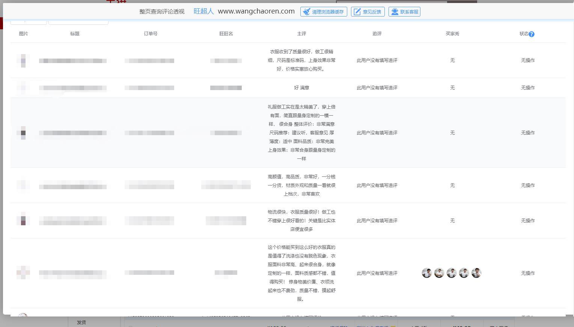
Task: Click product image in 物流很快 review row
Action: coord(23,219)
